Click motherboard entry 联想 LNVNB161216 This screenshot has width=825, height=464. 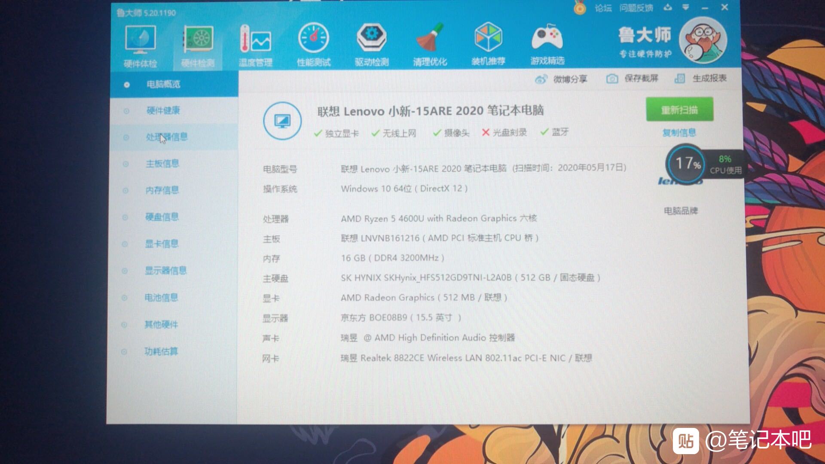440,238
